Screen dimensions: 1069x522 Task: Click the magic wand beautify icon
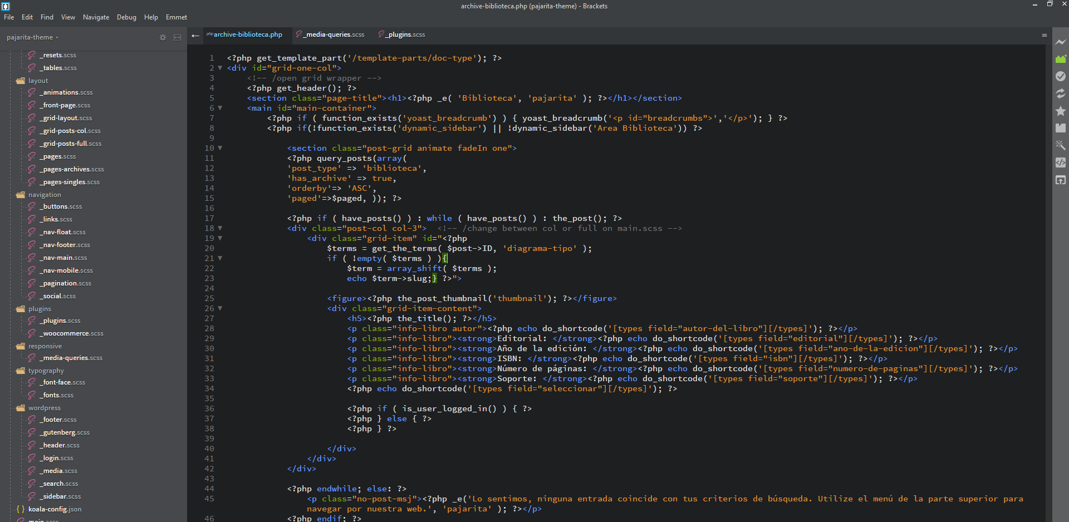tap(1061, 145)
